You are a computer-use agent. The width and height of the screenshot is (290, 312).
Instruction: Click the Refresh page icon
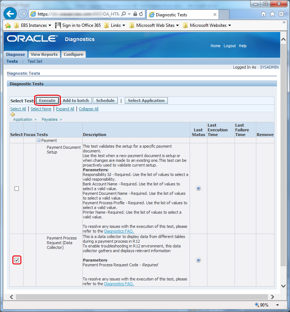pyautogui.click(x=141, y=14)
